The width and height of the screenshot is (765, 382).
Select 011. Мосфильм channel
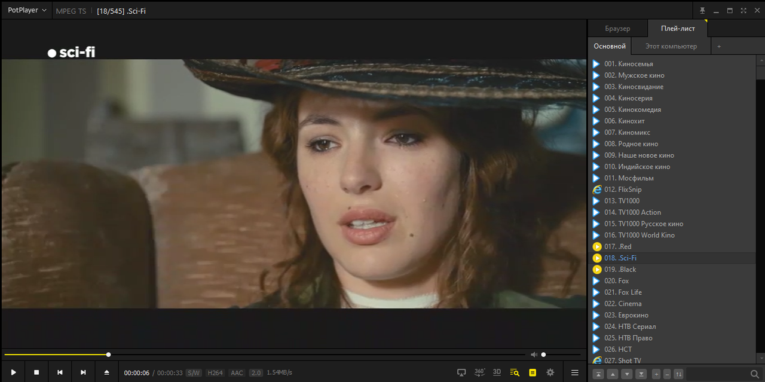point(672,178)
